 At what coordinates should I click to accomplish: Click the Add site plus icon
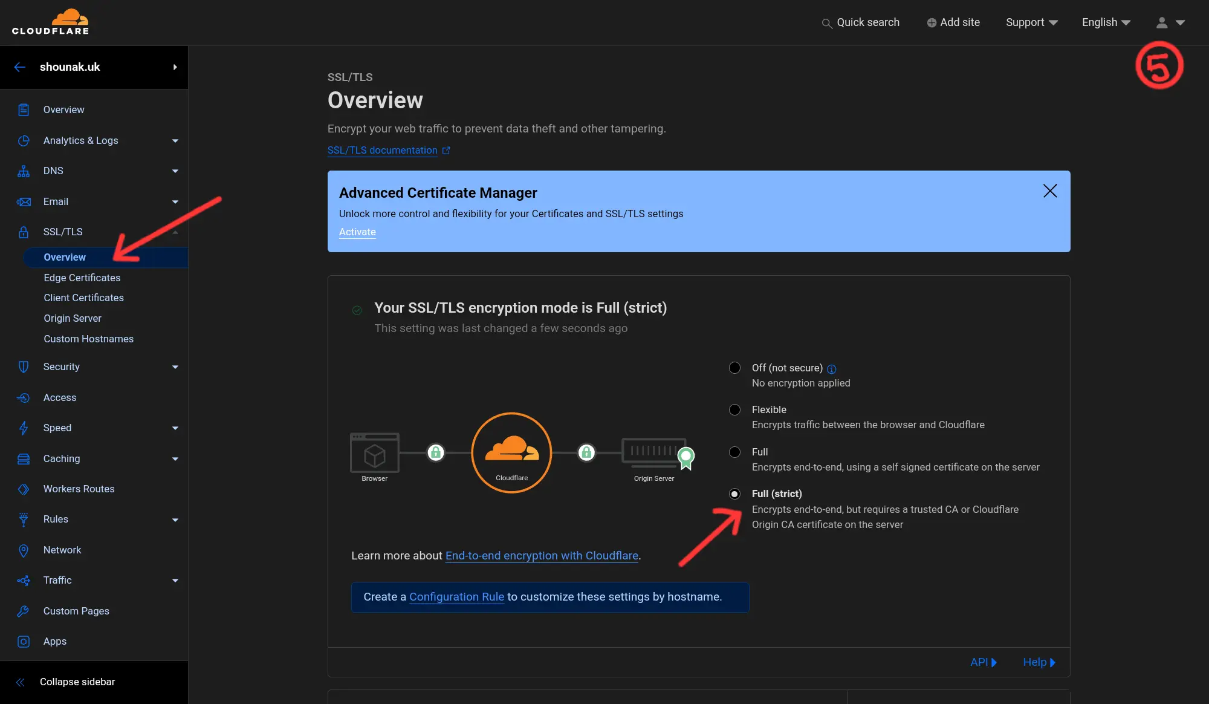[x=932, y=22]
